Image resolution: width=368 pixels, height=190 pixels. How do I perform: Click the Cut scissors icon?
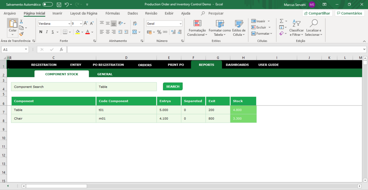21,22
